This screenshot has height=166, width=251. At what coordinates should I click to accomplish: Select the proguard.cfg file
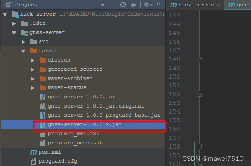click(54, 161)
